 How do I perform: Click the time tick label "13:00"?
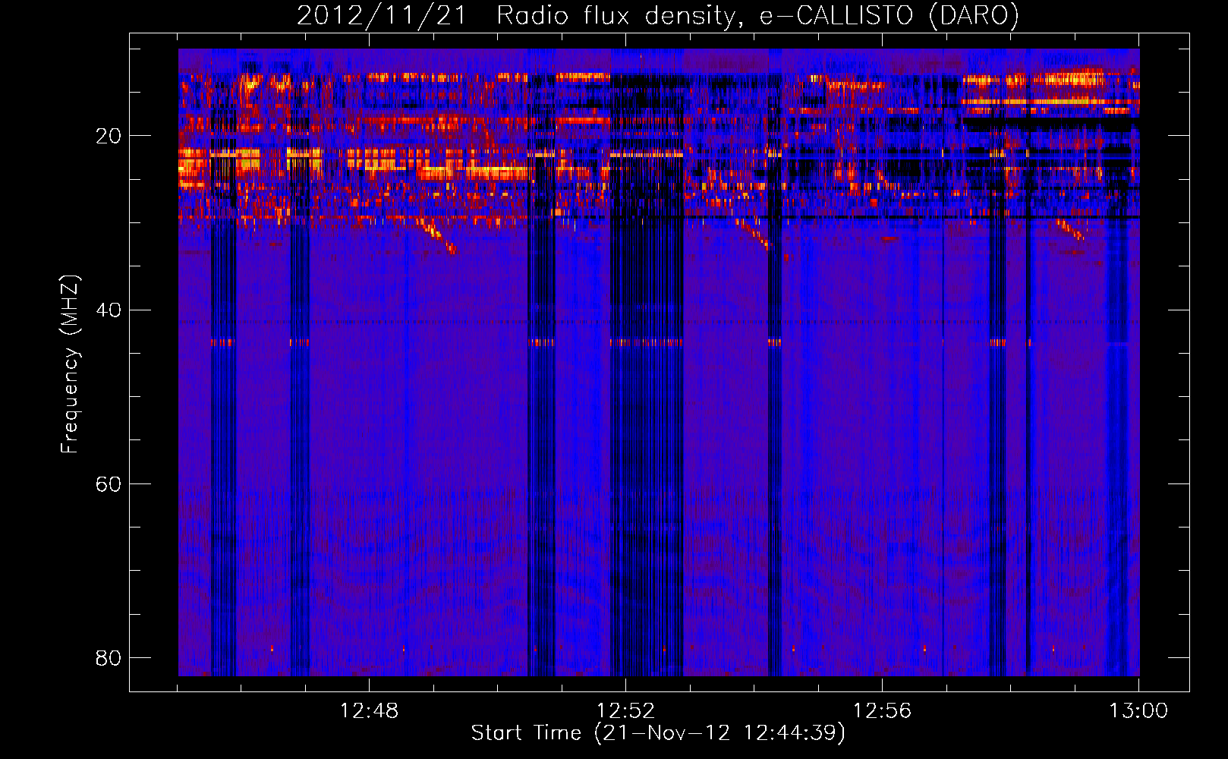[1138, 711]
